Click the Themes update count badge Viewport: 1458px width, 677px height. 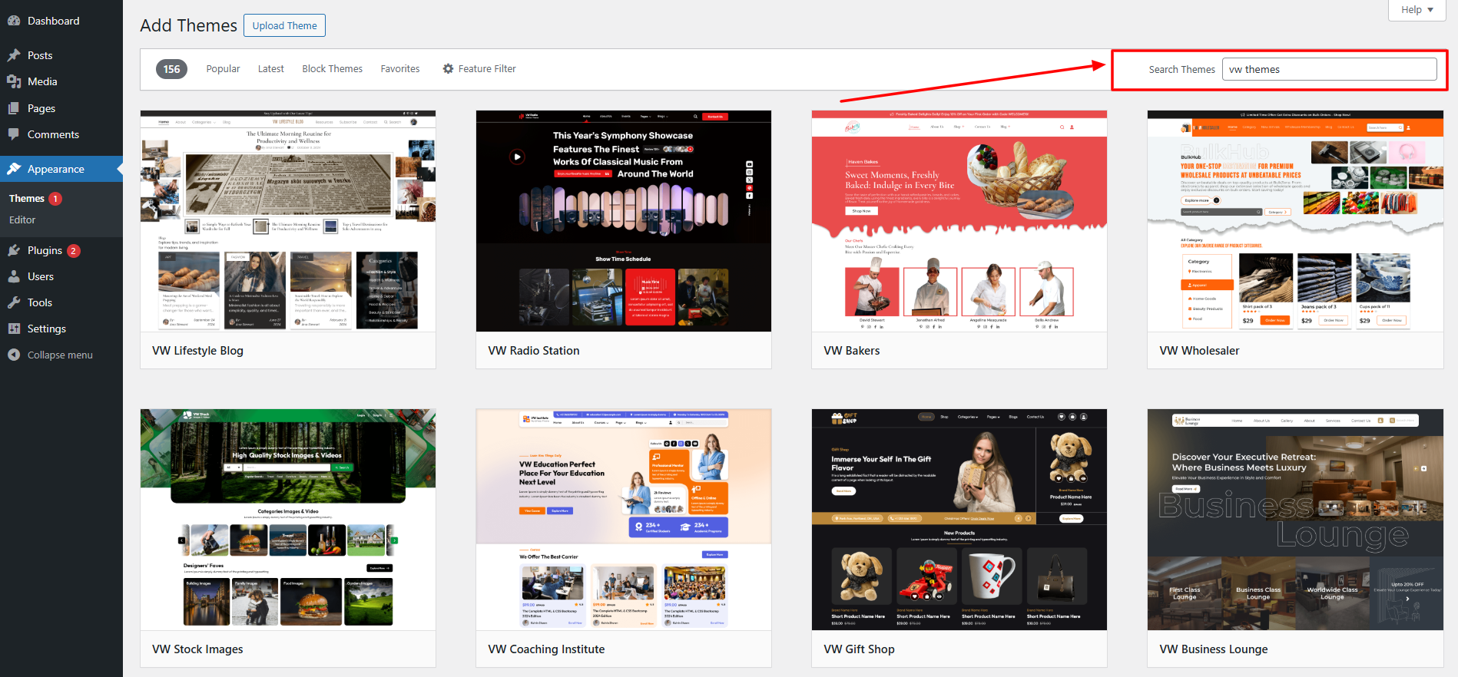pos(55,199)
